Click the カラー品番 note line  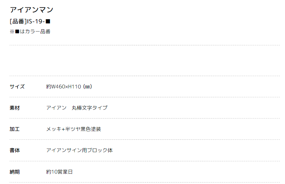pyautogui.click(x=30, y=31)
